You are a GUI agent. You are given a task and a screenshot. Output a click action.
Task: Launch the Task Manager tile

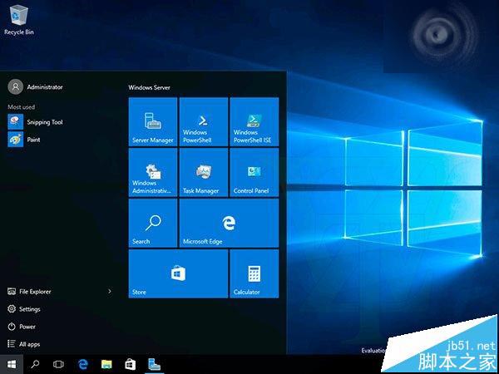204,172
